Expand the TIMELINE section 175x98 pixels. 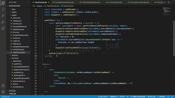[x=12, y=94]
